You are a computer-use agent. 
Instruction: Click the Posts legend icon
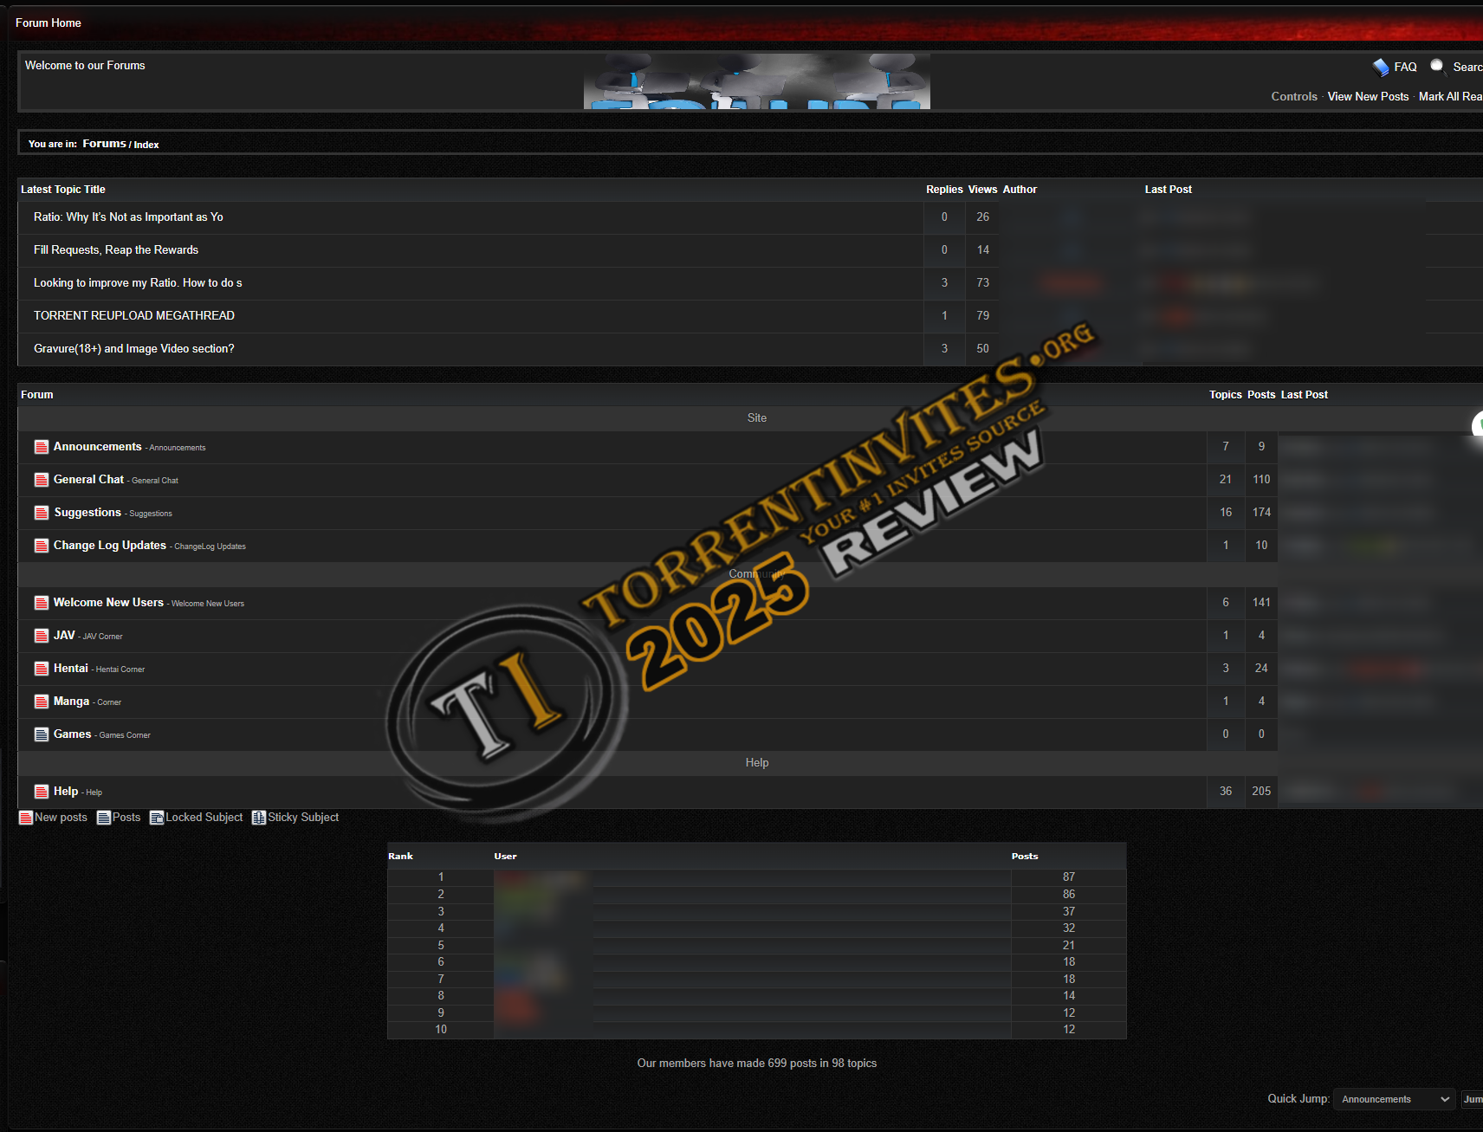(x=104, y=818)
